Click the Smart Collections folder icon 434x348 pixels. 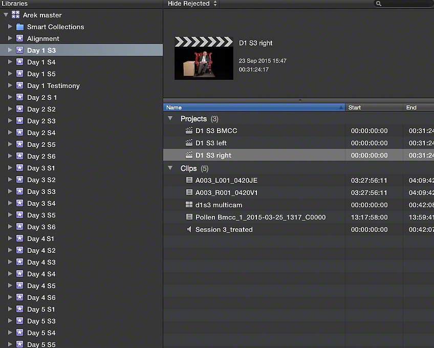click(x=19, y=27)
